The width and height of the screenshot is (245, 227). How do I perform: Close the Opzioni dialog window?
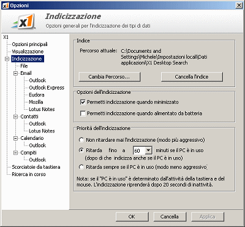pos(239,6)
